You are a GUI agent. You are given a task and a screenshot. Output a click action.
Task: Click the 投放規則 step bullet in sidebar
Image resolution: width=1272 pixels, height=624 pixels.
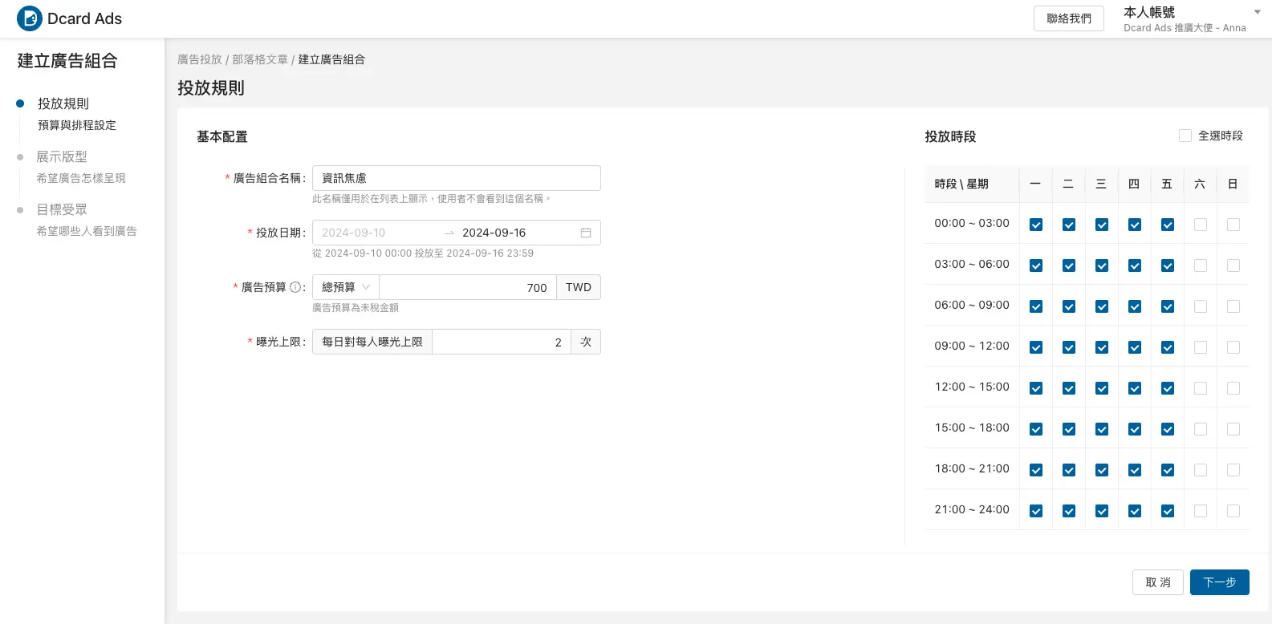tap(20, 103)
